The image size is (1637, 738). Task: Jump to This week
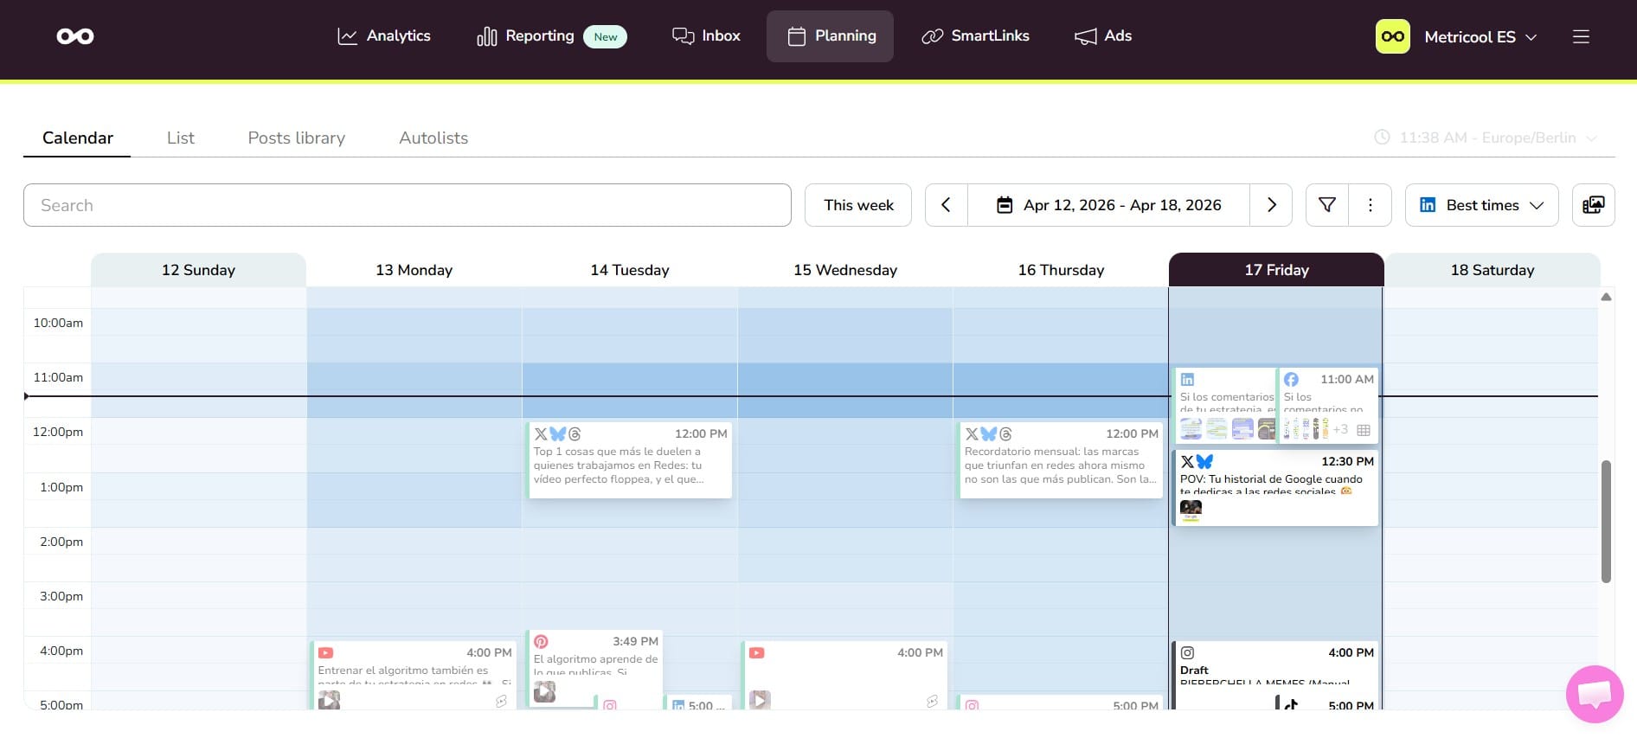click(858, 205)
